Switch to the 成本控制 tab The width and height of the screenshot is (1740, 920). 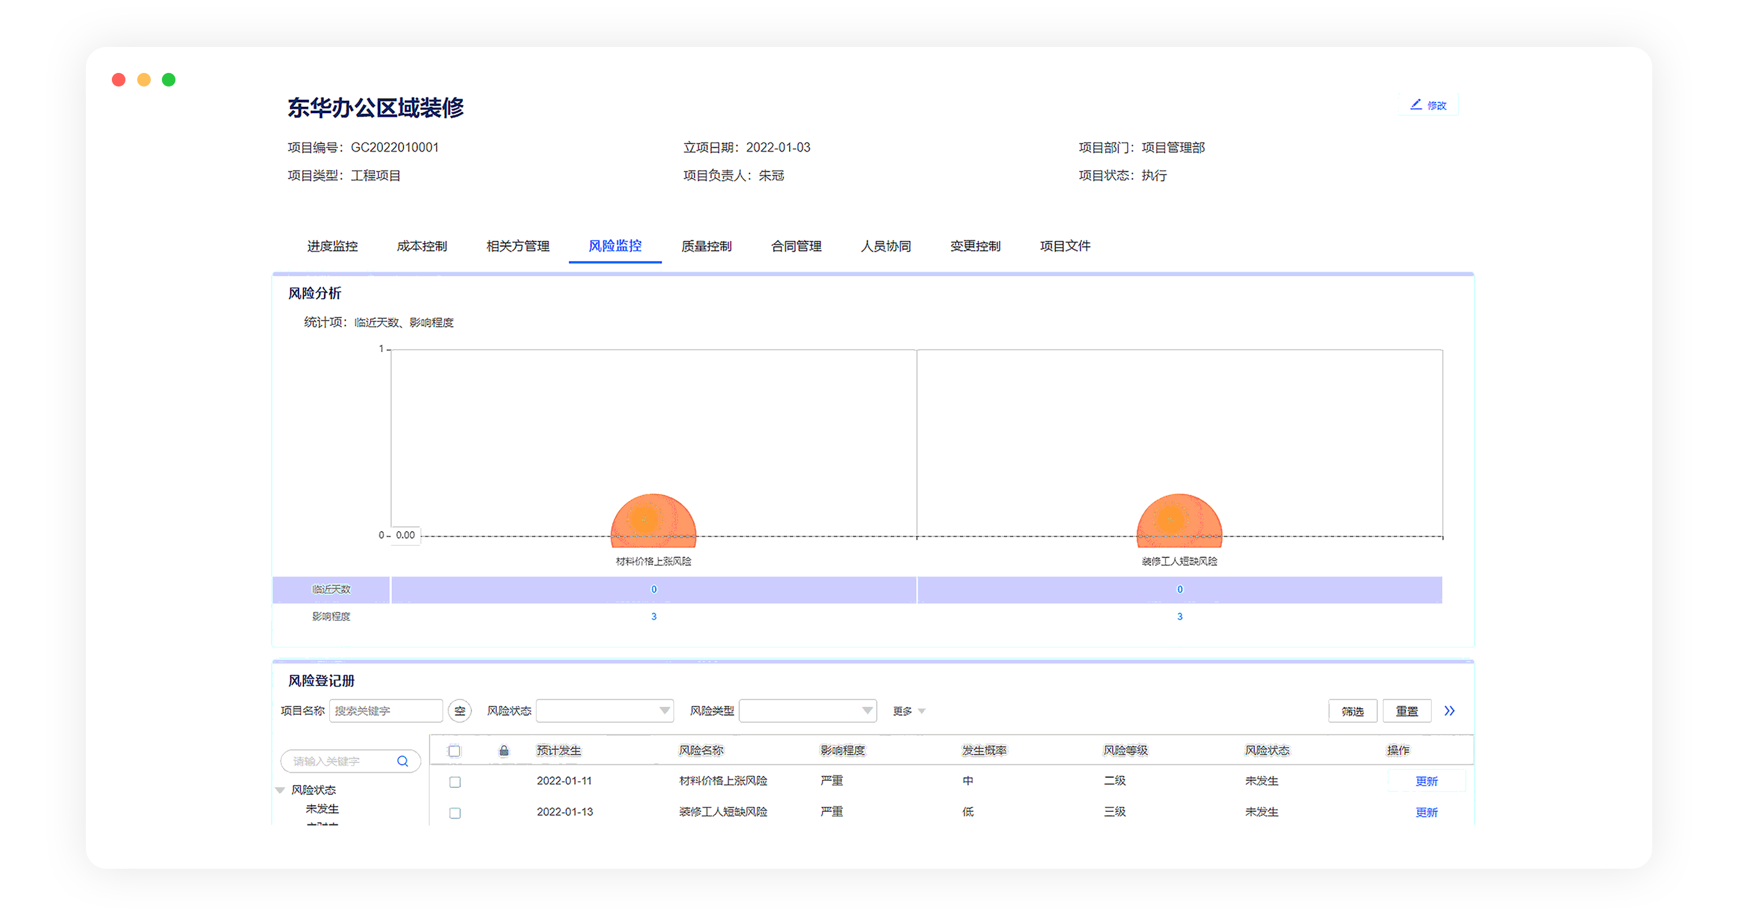421,246
